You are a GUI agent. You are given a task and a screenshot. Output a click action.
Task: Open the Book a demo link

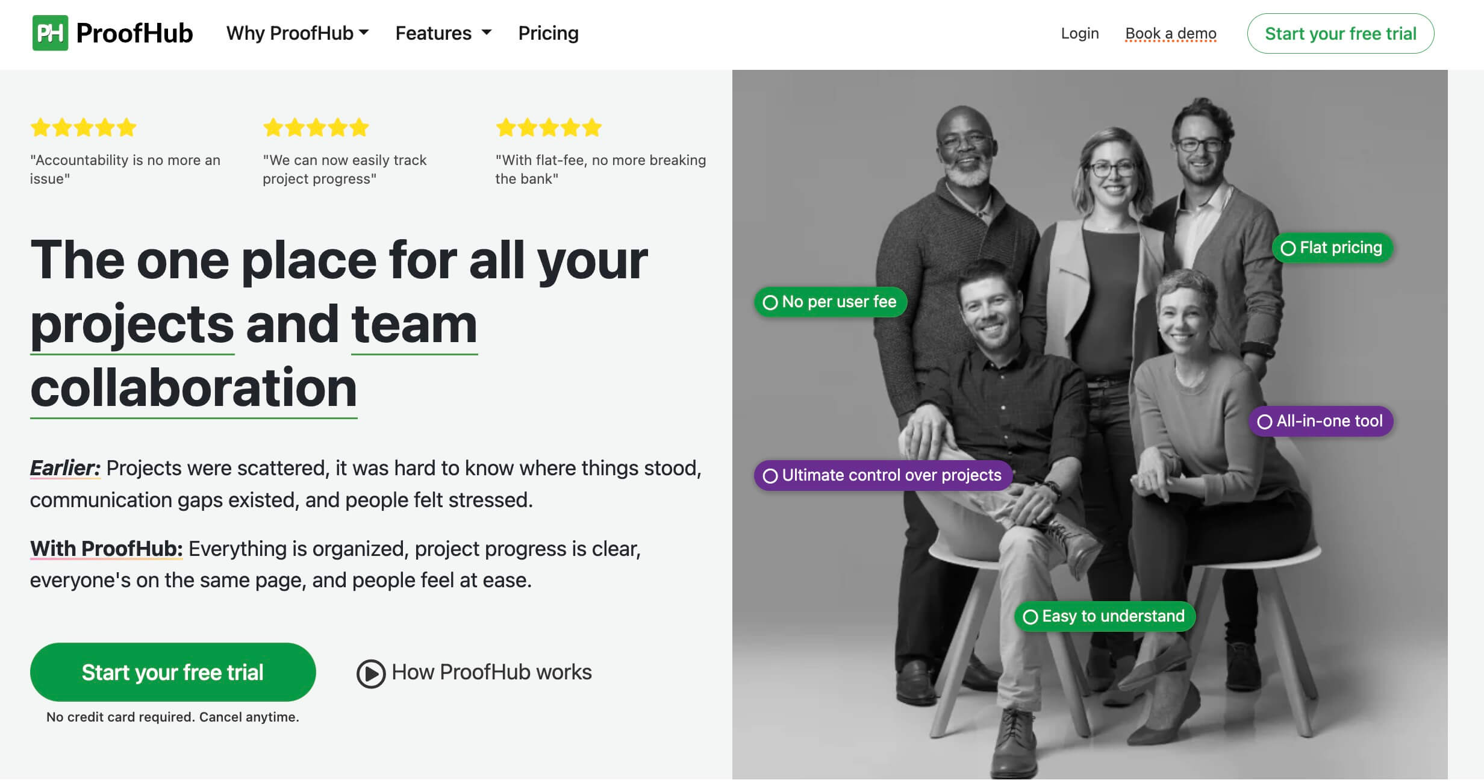(x=1171, y=33)
